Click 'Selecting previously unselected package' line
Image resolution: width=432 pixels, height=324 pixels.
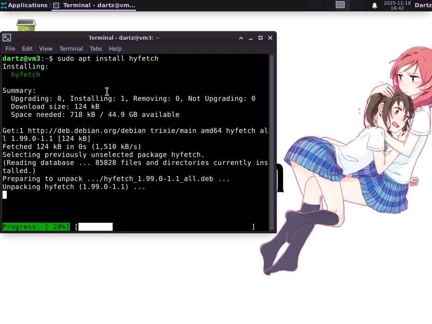(x=103, y=154)
